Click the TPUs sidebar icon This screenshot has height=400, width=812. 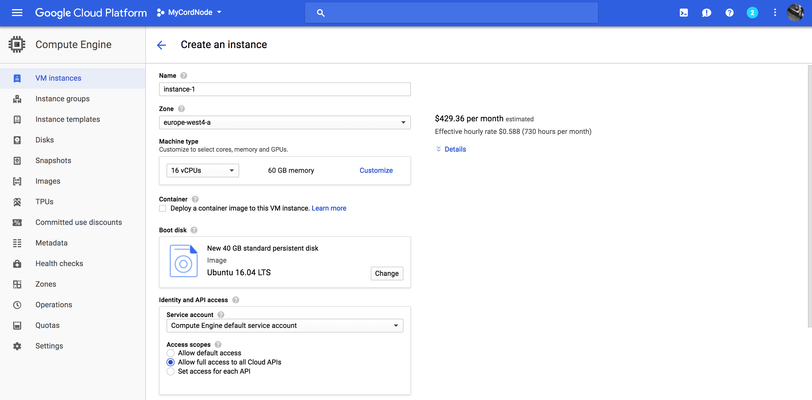click(x=17, y=202)
